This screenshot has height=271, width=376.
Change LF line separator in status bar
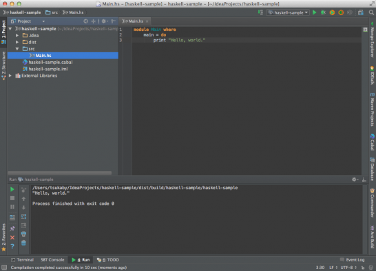333,268
